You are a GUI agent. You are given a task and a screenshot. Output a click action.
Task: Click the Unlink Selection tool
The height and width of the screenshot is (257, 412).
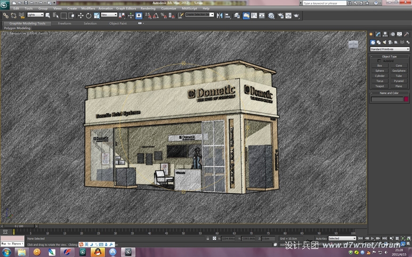(x=13, y=16)
